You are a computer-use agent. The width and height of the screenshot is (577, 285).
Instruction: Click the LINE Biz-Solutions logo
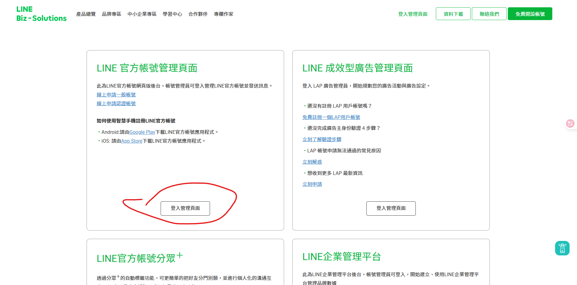pos(41,14)
